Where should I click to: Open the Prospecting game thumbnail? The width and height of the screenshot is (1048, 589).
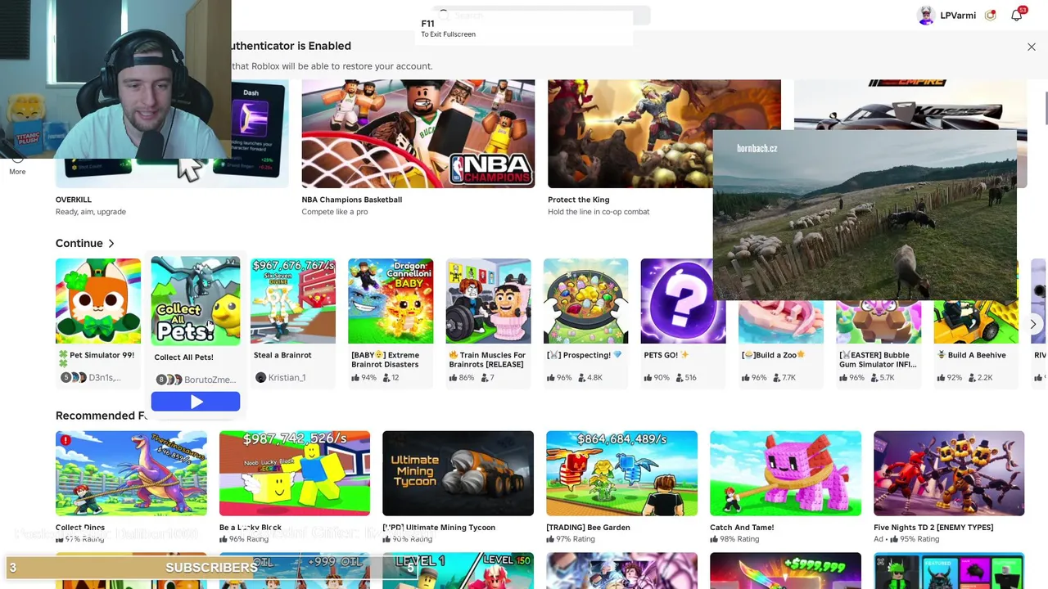point(585,301)
